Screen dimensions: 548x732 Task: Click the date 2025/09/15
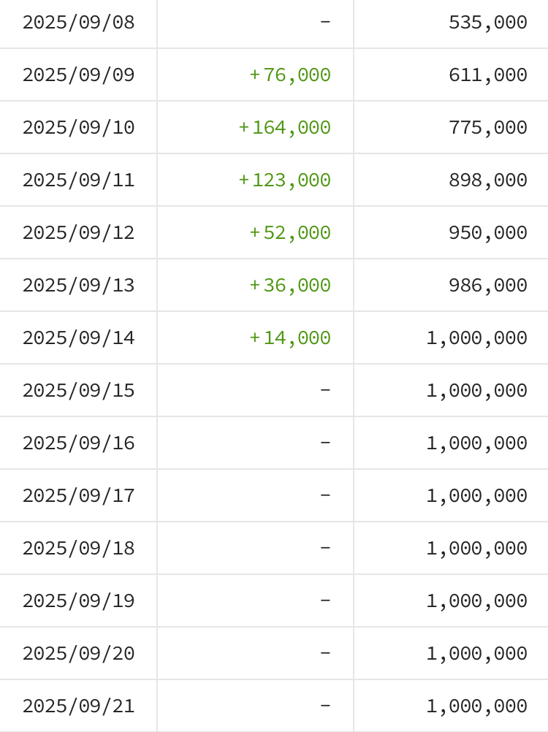pos(78,391)
